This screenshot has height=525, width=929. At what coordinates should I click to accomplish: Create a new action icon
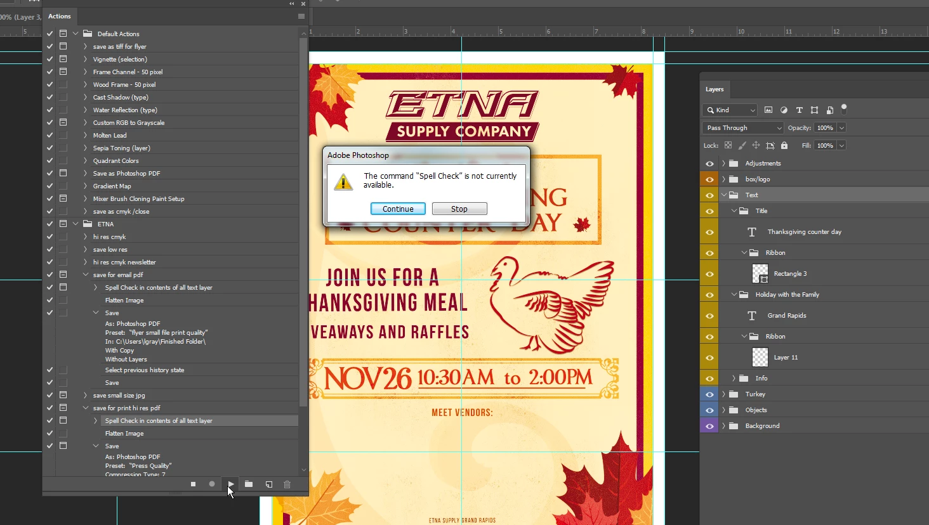[x=269, y=484]
